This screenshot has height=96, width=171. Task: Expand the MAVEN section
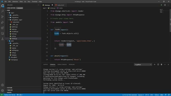(x=9, y=93)
